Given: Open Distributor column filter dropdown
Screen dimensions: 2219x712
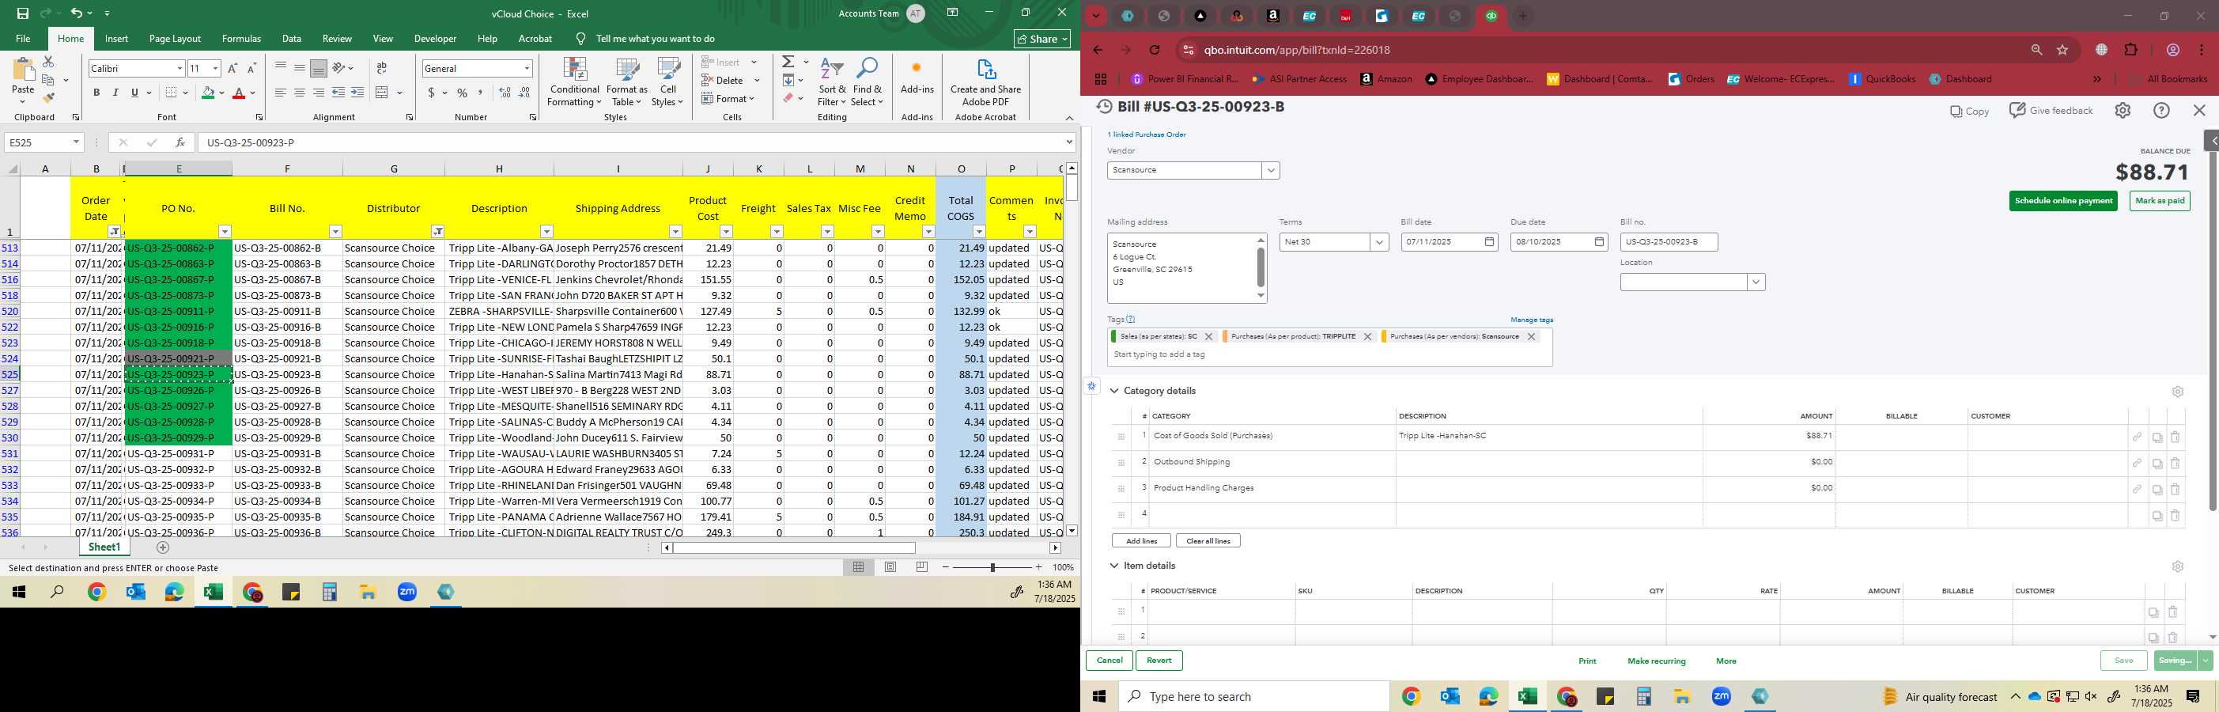Looking at the screenshot, I should [x=437, y=232].
